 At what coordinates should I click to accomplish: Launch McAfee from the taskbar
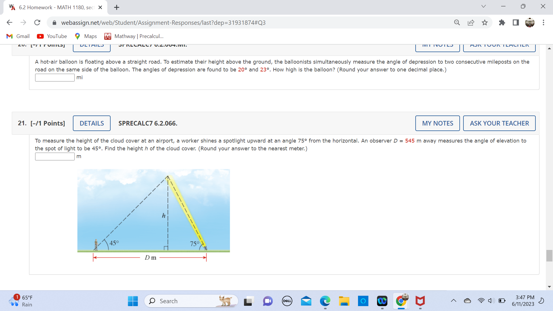[x=420, y=301]
